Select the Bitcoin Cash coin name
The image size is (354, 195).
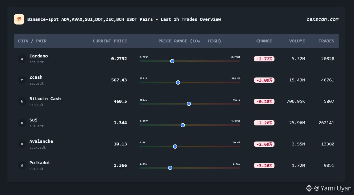coord(45,99)
